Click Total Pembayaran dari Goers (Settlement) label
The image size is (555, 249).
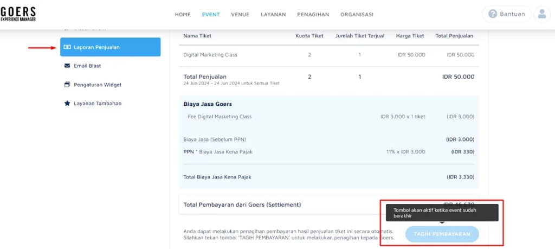point(242,205)
